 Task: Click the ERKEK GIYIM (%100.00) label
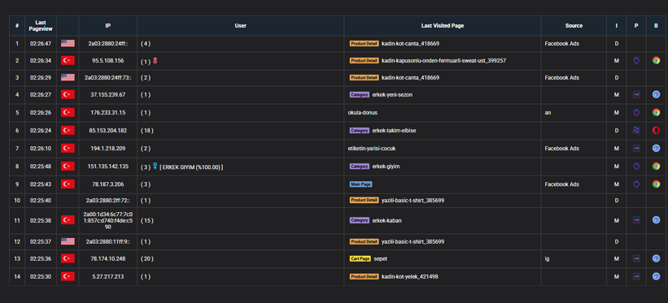[191, 167]
